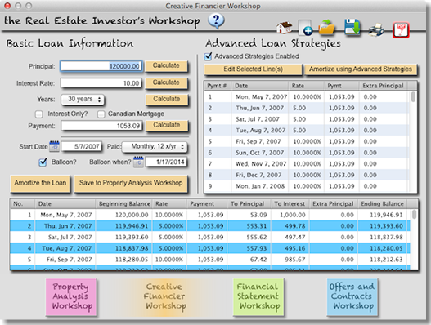Save using floppy disk icon
431x325 pixels.
[352, 27]
